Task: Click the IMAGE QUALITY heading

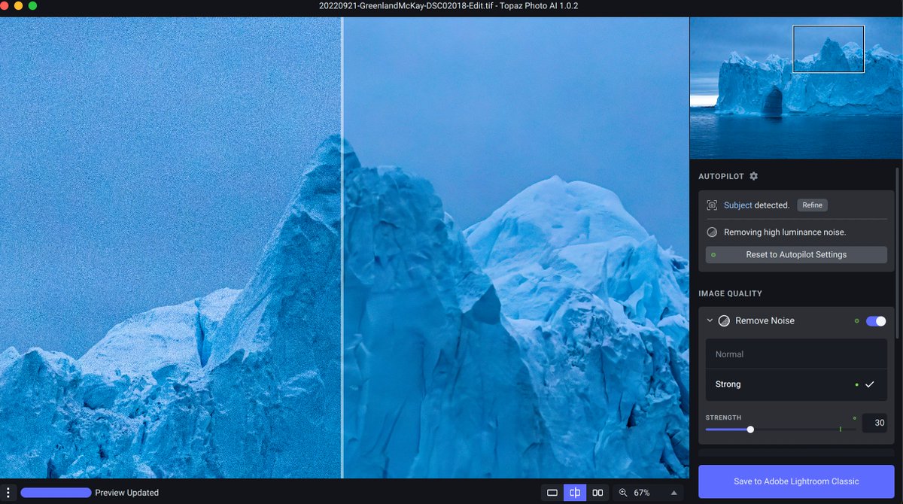Action: click(x=730, y=293)
